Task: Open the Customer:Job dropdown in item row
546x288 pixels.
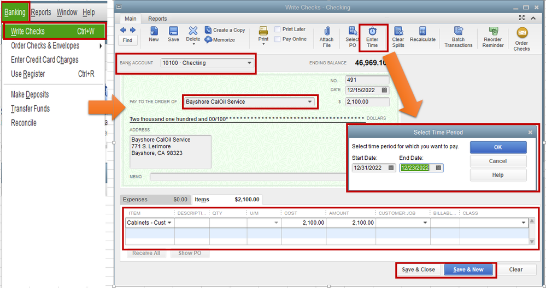Action: [425, 223]
